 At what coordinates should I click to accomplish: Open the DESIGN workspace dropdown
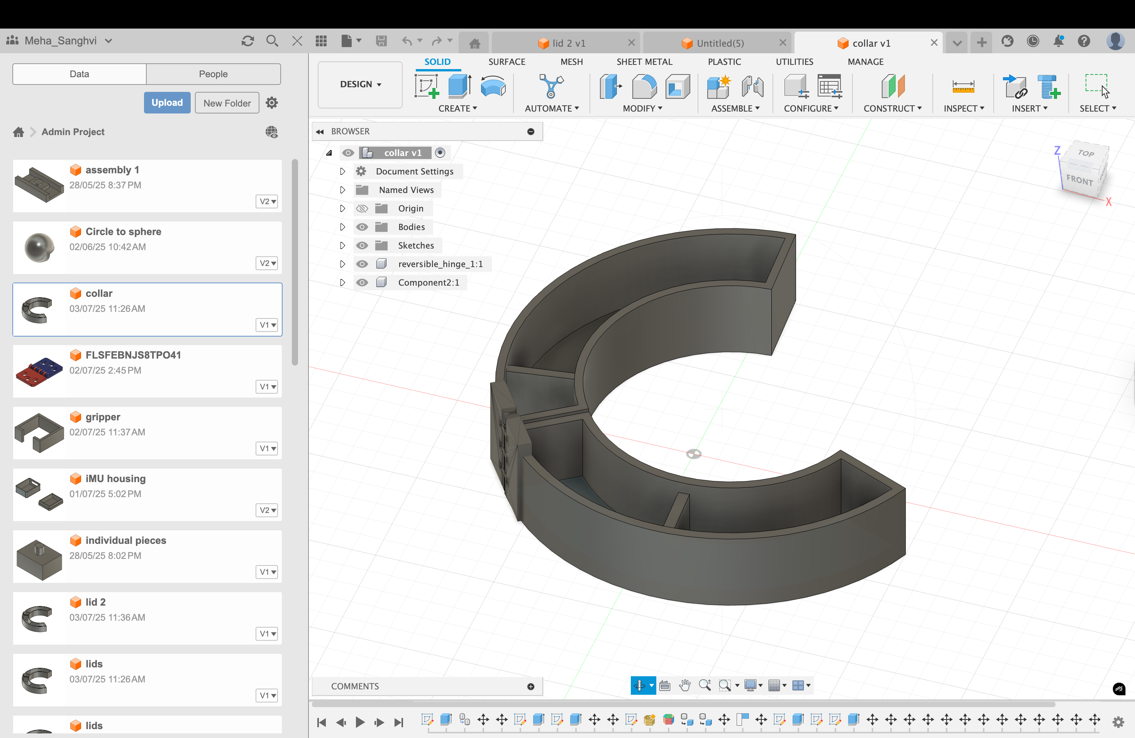360,85
